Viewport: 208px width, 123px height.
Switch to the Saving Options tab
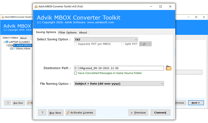[x=46, y=32]
